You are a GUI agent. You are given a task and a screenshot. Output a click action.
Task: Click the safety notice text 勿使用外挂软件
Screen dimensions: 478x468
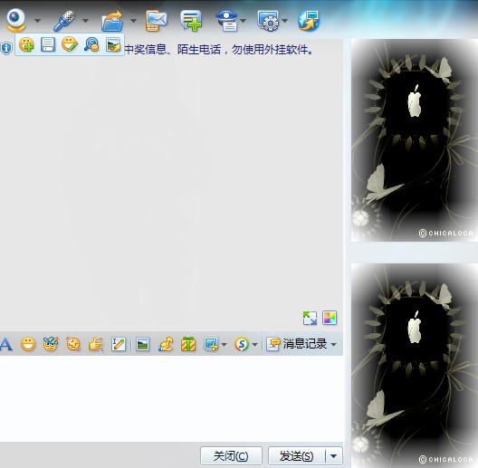(x=272, y=50)
